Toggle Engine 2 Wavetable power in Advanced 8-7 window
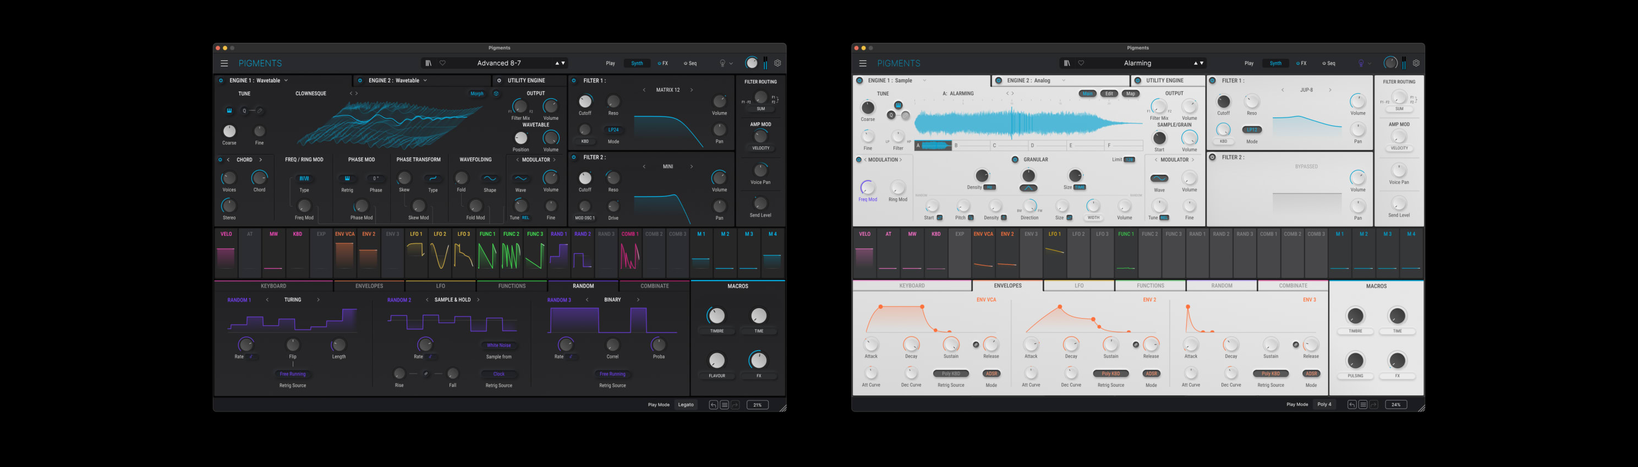 point(360,81)
